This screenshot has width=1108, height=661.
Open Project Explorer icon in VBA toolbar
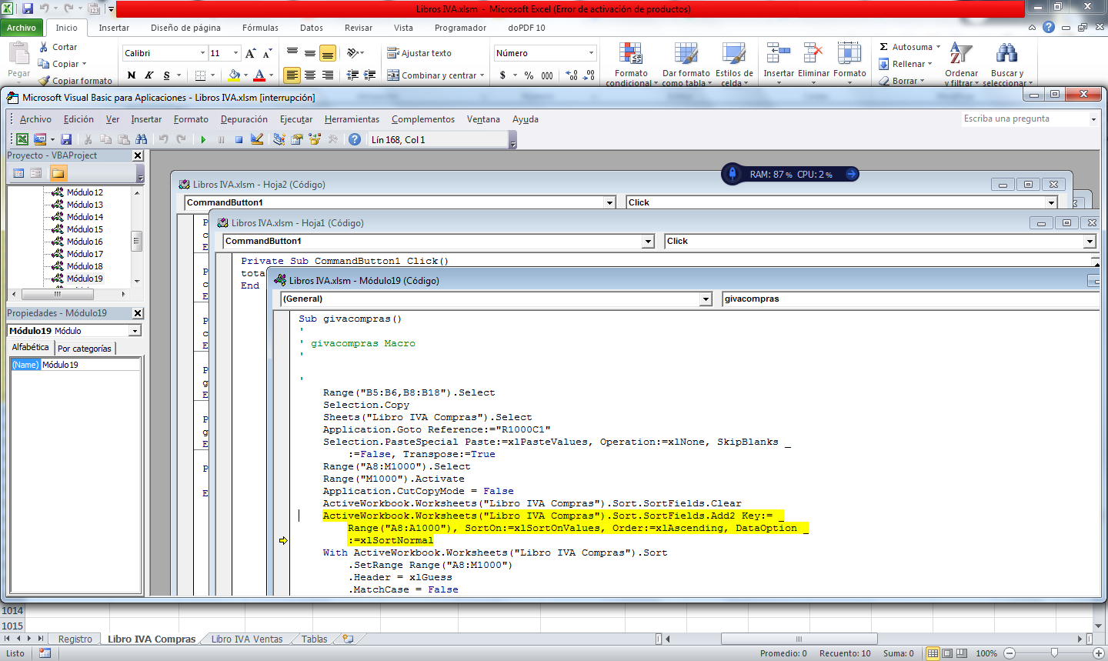click(x=279, y=139)
